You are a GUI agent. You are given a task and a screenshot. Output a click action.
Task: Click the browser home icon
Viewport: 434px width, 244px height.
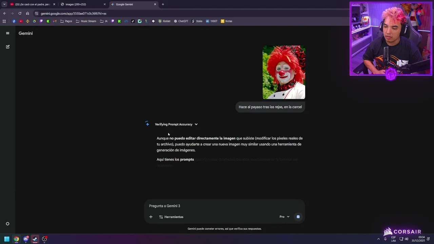[x=27, y=14]
